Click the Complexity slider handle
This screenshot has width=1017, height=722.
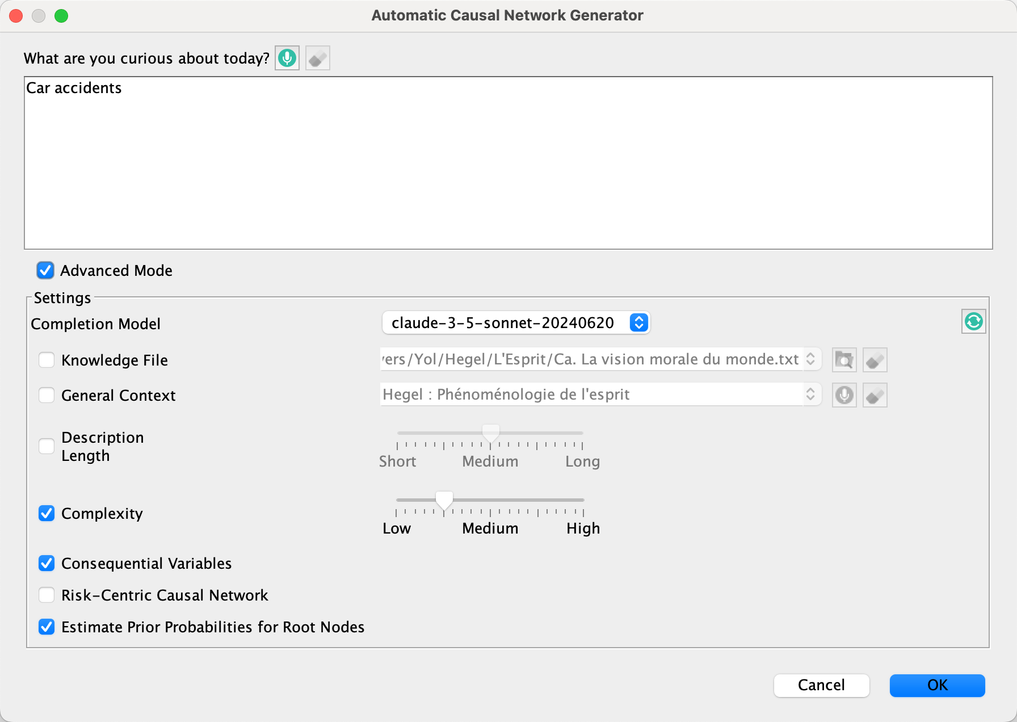coord(444,501)
